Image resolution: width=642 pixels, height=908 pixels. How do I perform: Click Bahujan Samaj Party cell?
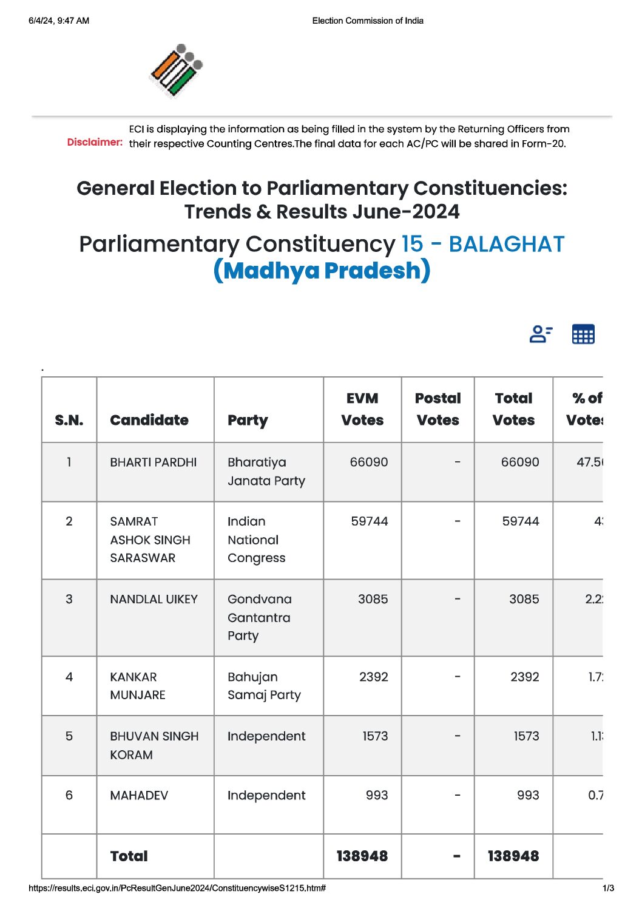pos(264,686)
